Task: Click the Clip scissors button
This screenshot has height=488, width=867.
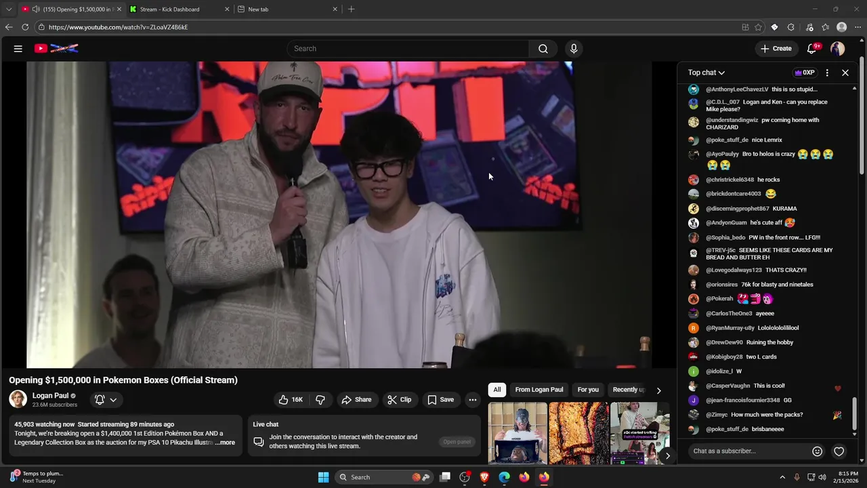Action: (x=400, y=400)
